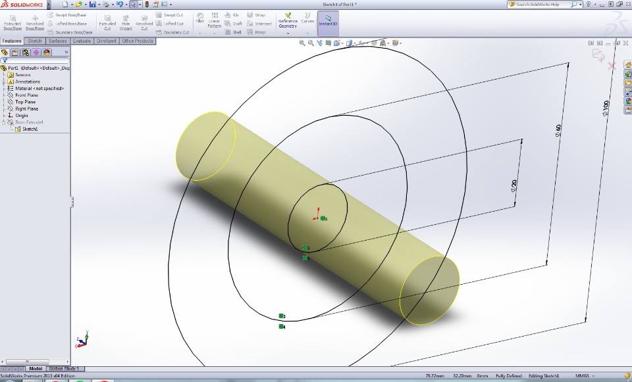Select the Shell tool
This screenshot has width=632, height=382.
(x=233, y=32)
